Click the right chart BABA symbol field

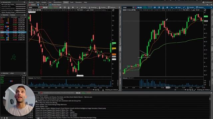pos(127,7)
